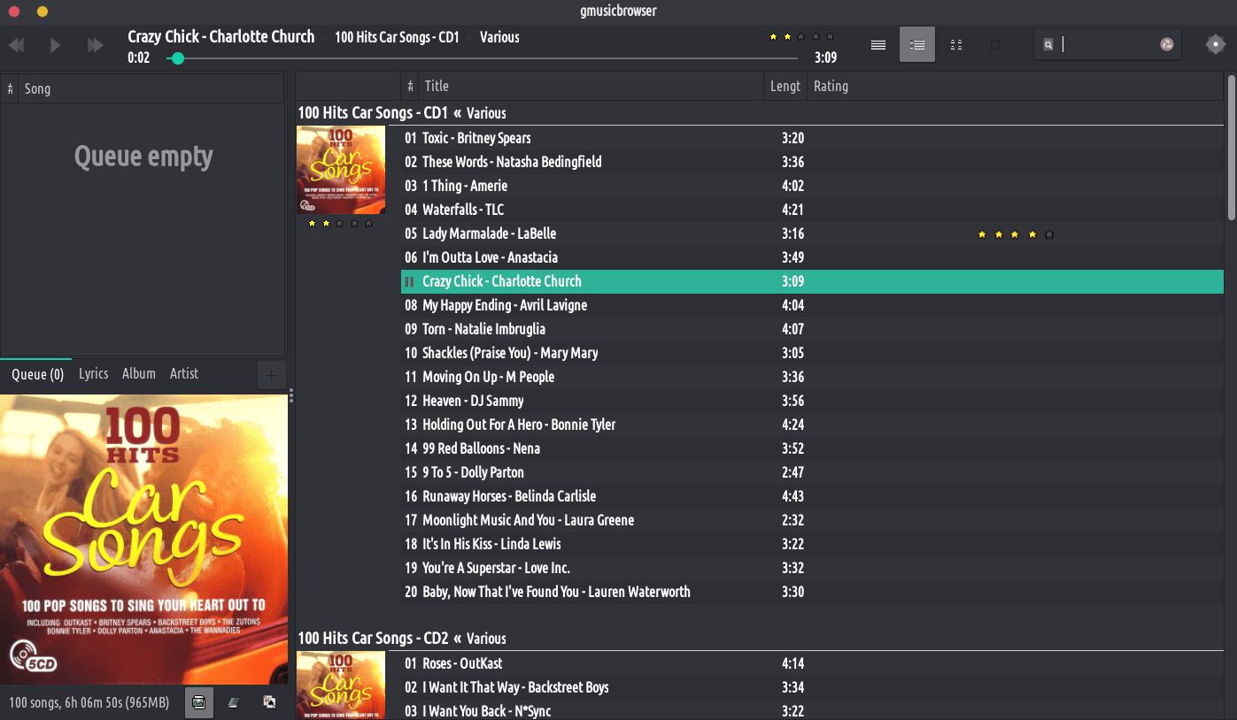Select Holding Out For A Hero - Bonnie Tyler
The height and width of the screenshot is (720, 1237).
pyautogui.click(x=812, y=425)
